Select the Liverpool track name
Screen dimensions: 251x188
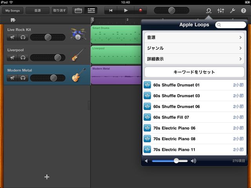[16, 50]
